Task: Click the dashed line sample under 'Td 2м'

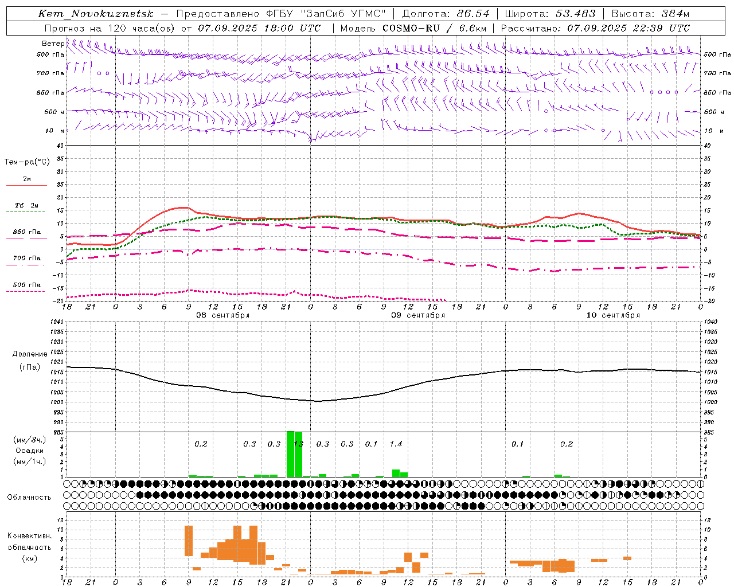Action: click(x=26, y=212)
